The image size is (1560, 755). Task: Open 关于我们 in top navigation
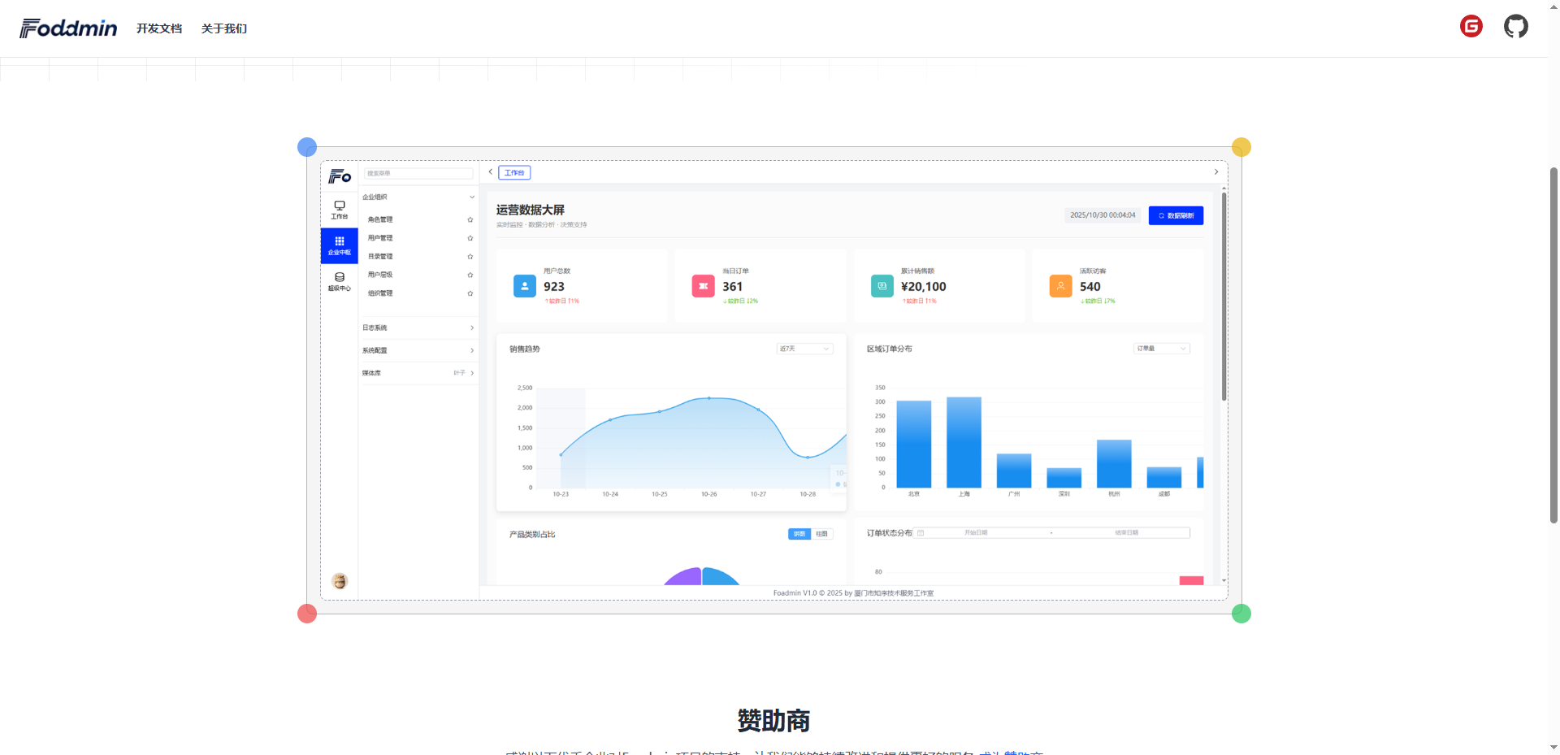[224, 28]
